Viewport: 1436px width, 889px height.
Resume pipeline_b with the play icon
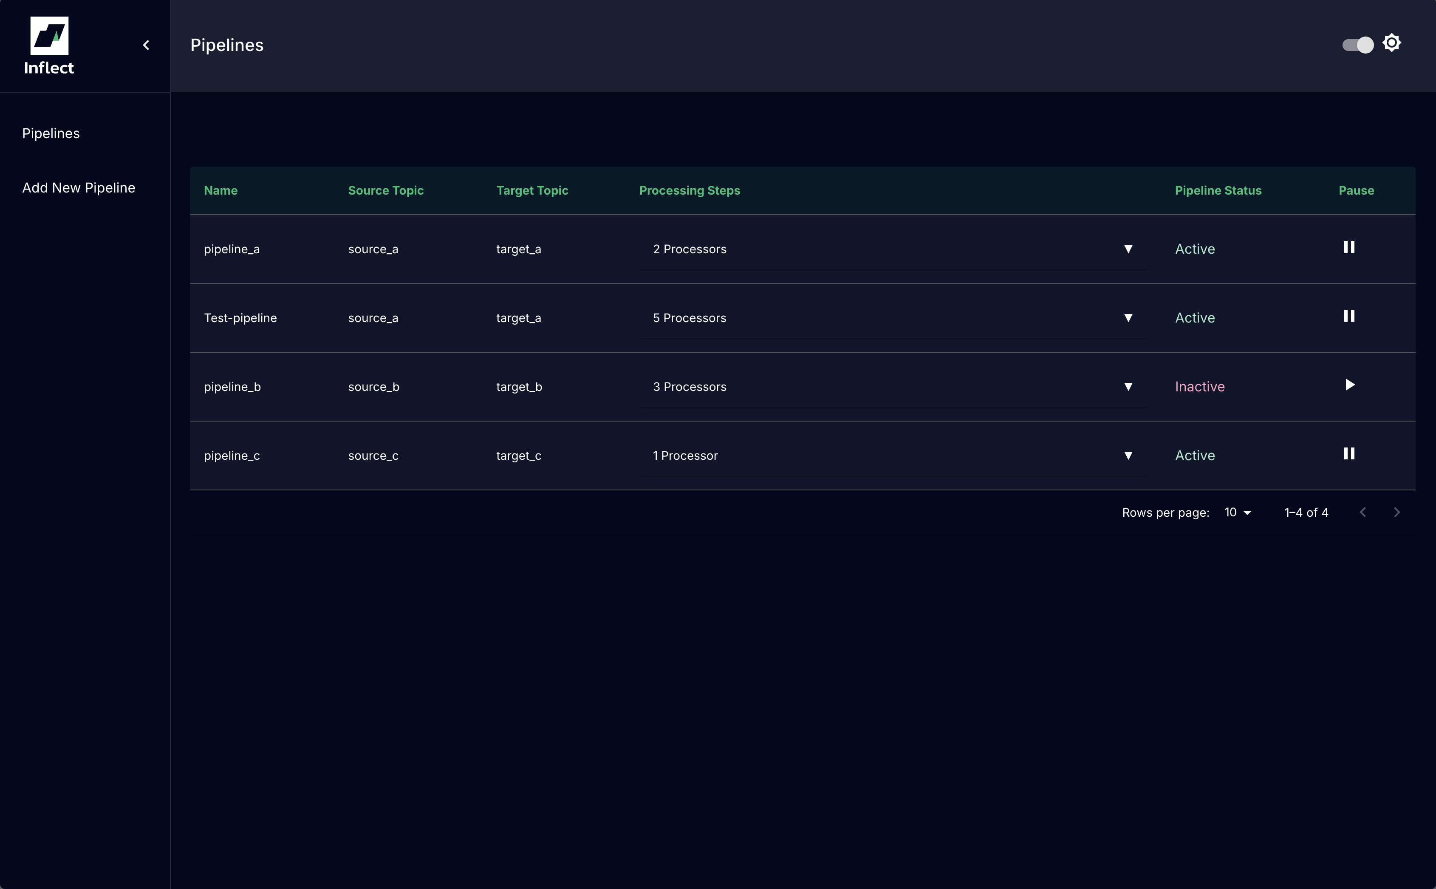point(1350,385)
